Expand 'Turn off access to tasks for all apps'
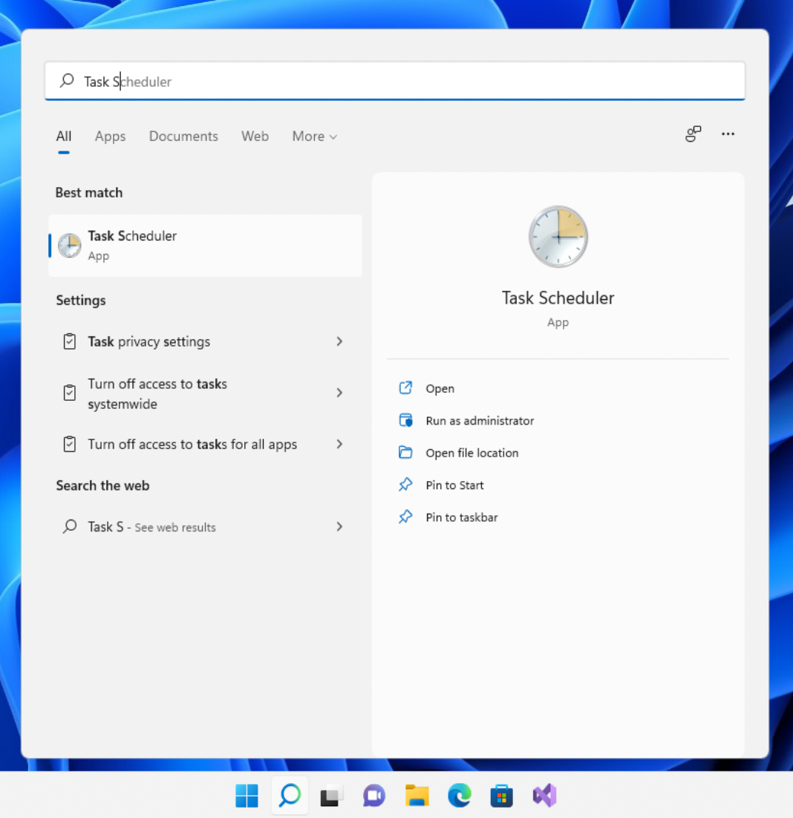Screen dimensions: 793x818 [x=339, y=444]
